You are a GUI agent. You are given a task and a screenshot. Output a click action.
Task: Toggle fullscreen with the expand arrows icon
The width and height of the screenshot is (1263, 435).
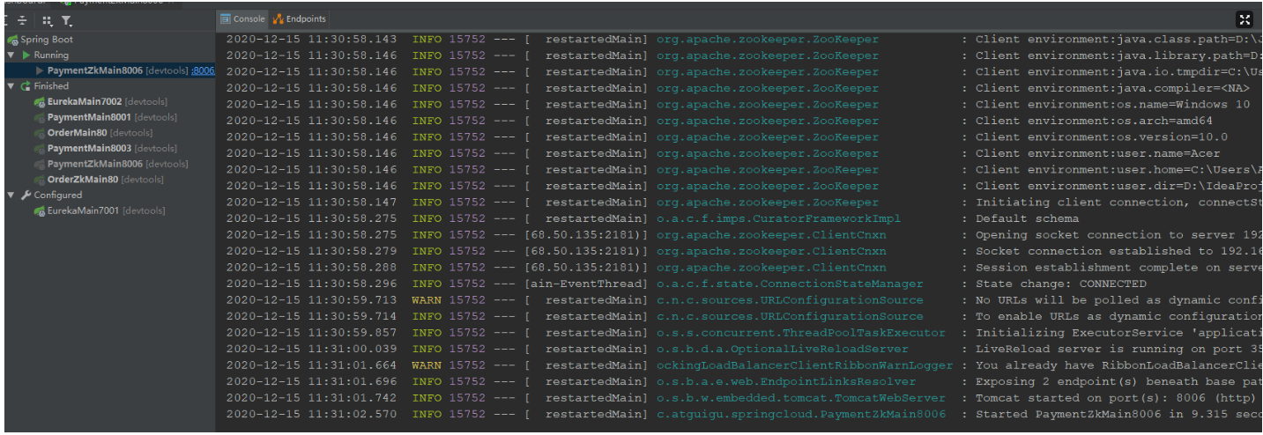coord(1244,19)
